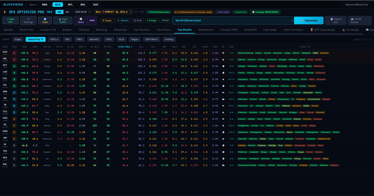
Task: Click the lightning bolt icon beside DFS Optimizer Pro
Action: 5,12
